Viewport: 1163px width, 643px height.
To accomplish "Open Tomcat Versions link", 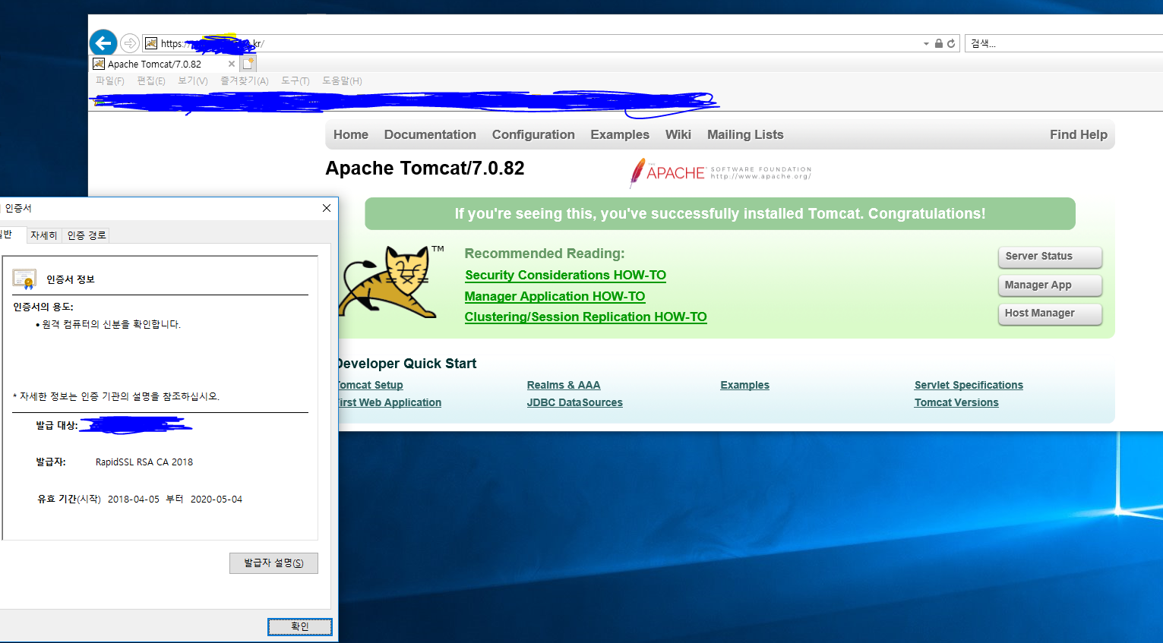I will [956, 402].
